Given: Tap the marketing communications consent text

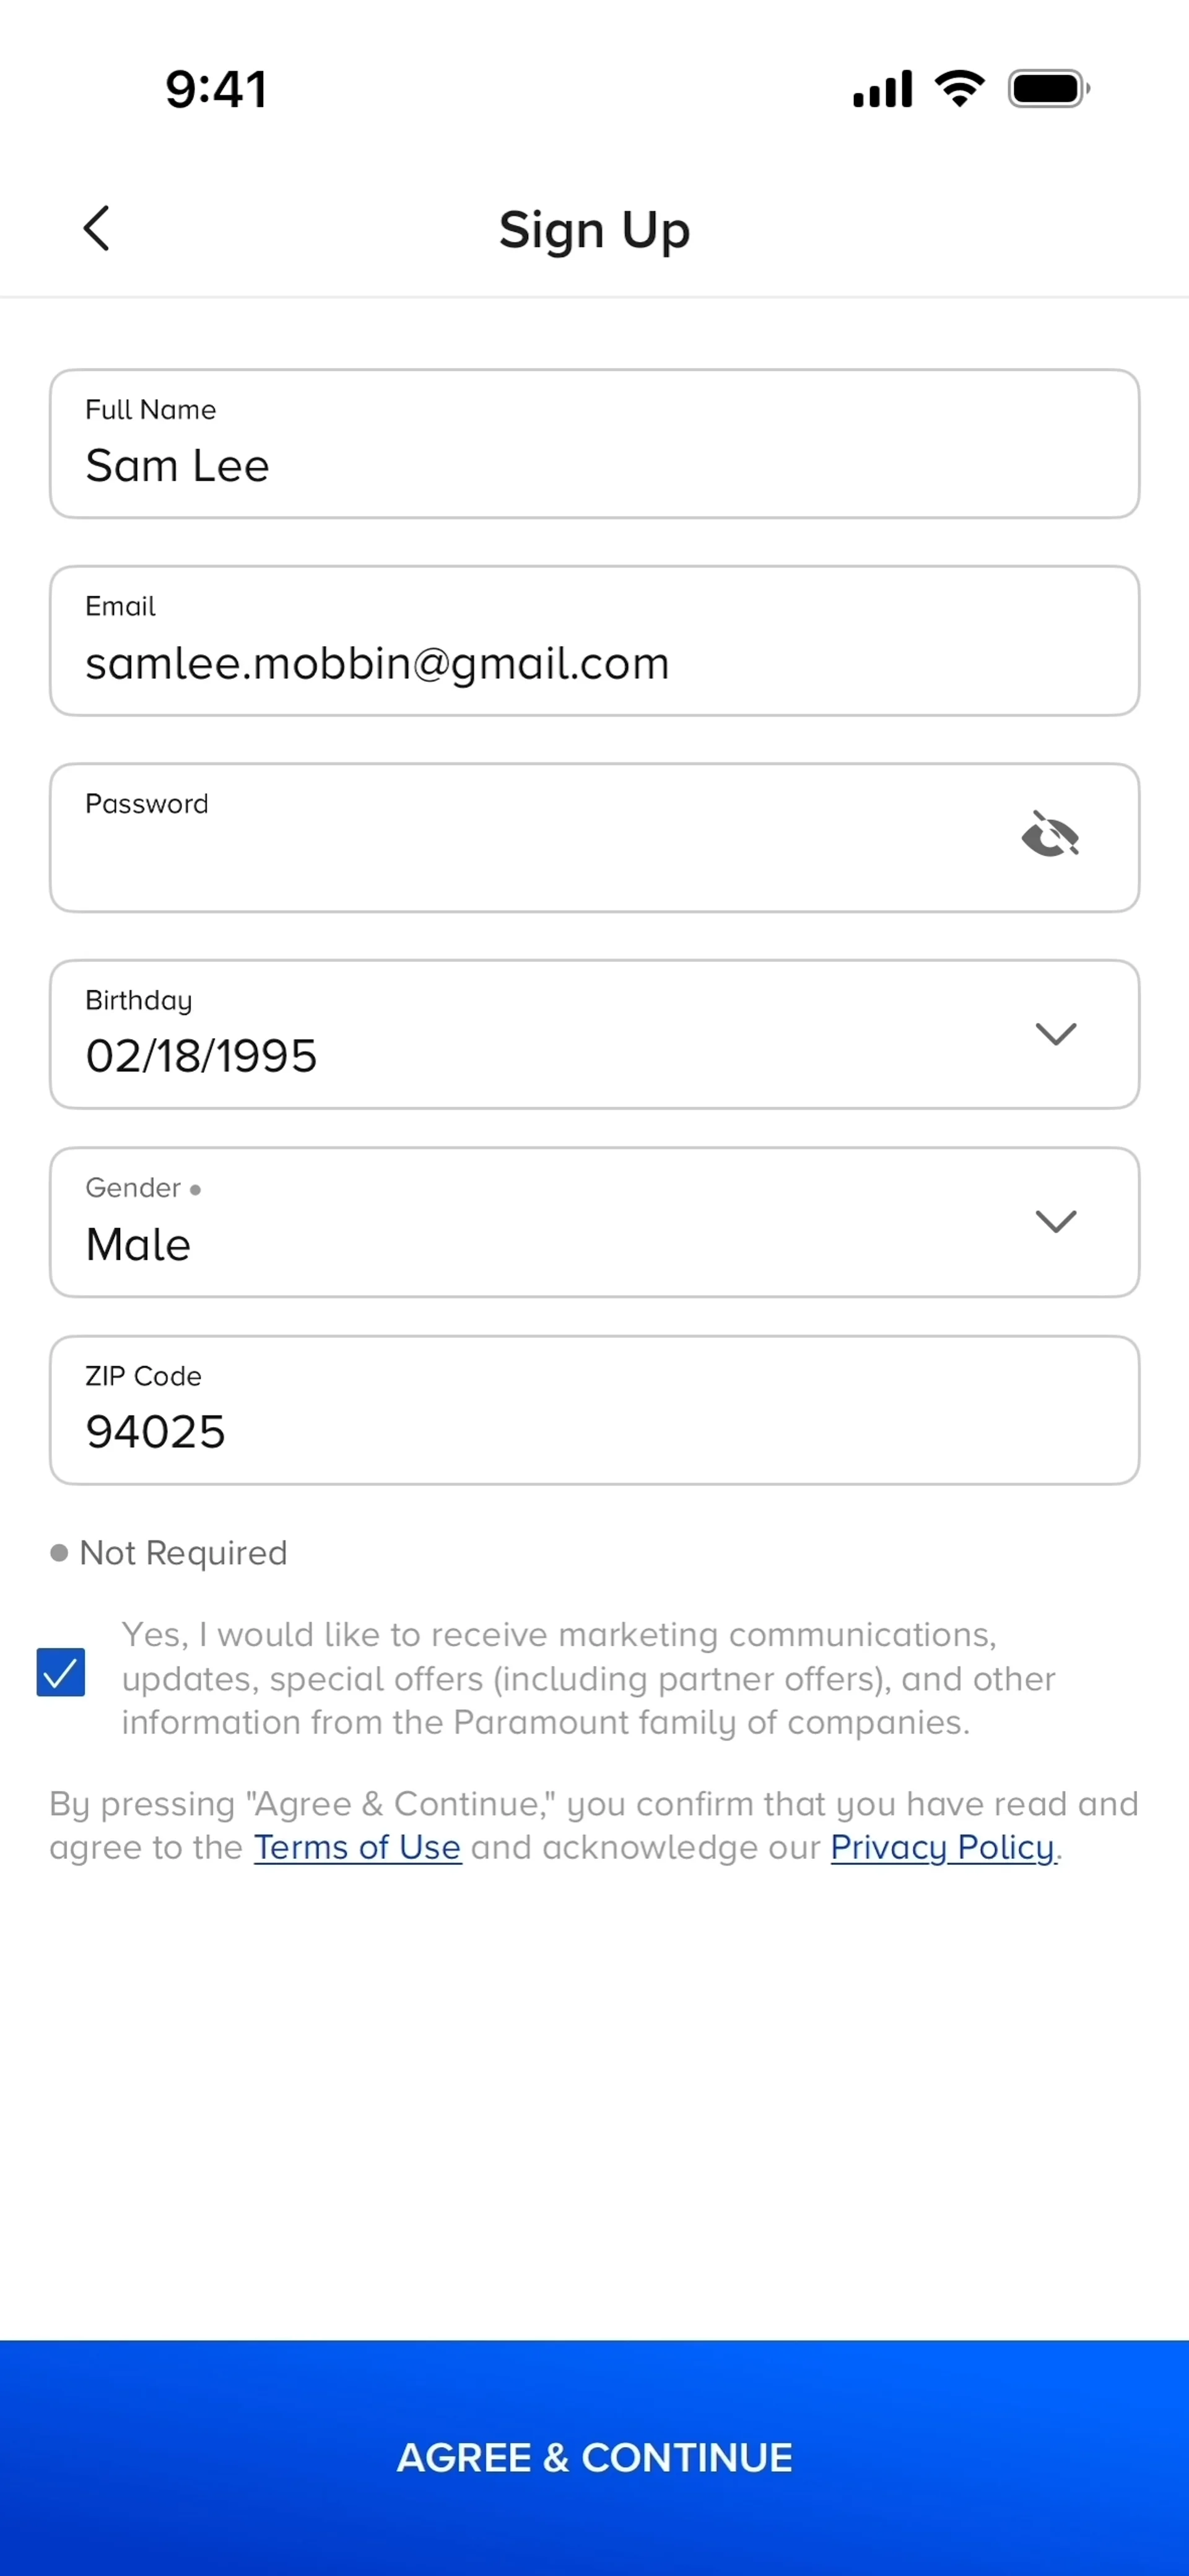Looking at the screenshot, I should [588, 1678].
